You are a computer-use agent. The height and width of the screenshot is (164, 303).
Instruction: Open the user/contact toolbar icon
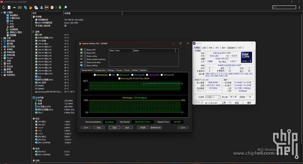tap(41, 7)
